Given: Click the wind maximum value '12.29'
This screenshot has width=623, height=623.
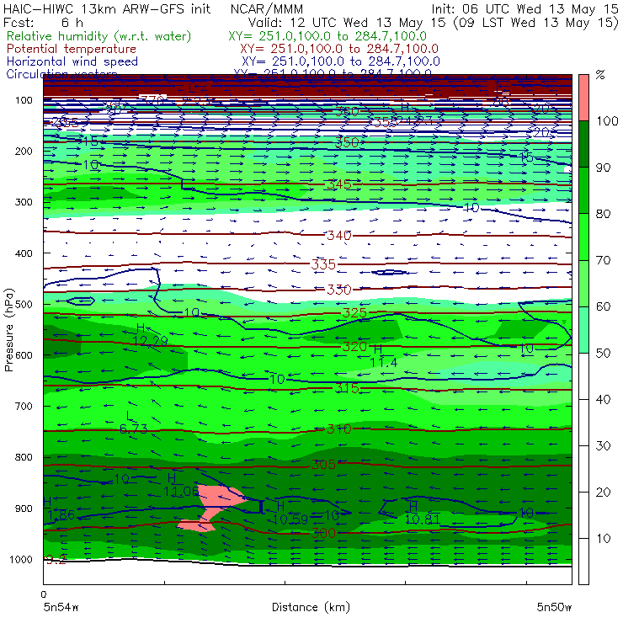Looking at the screenshot, I should tap(150, 341).
